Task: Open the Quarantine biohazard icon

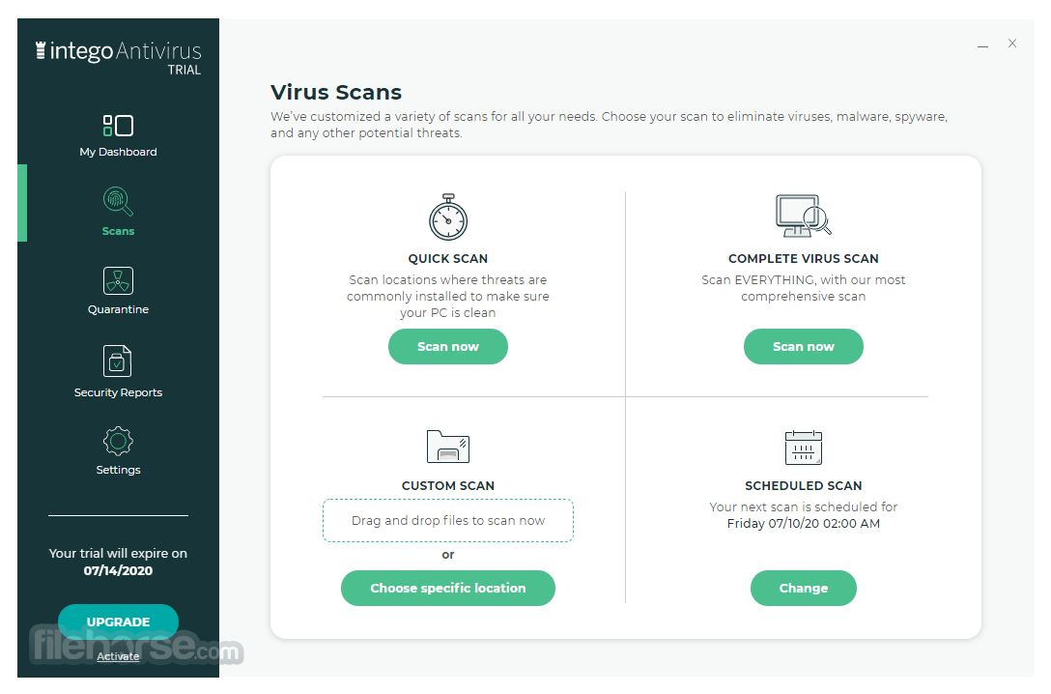Action: click(x=118, y=281)
